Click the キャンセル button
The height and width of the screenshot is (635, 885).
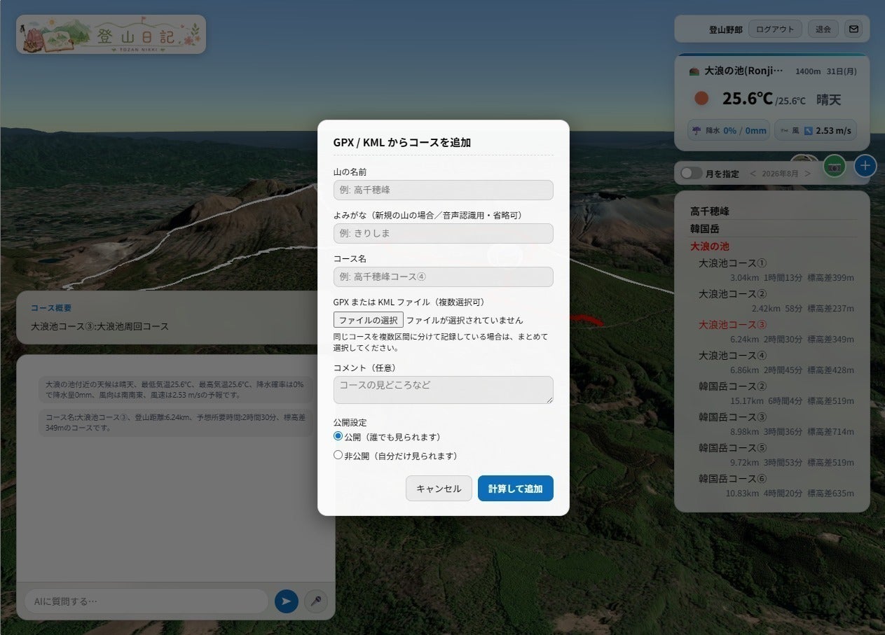coord(439,489)
